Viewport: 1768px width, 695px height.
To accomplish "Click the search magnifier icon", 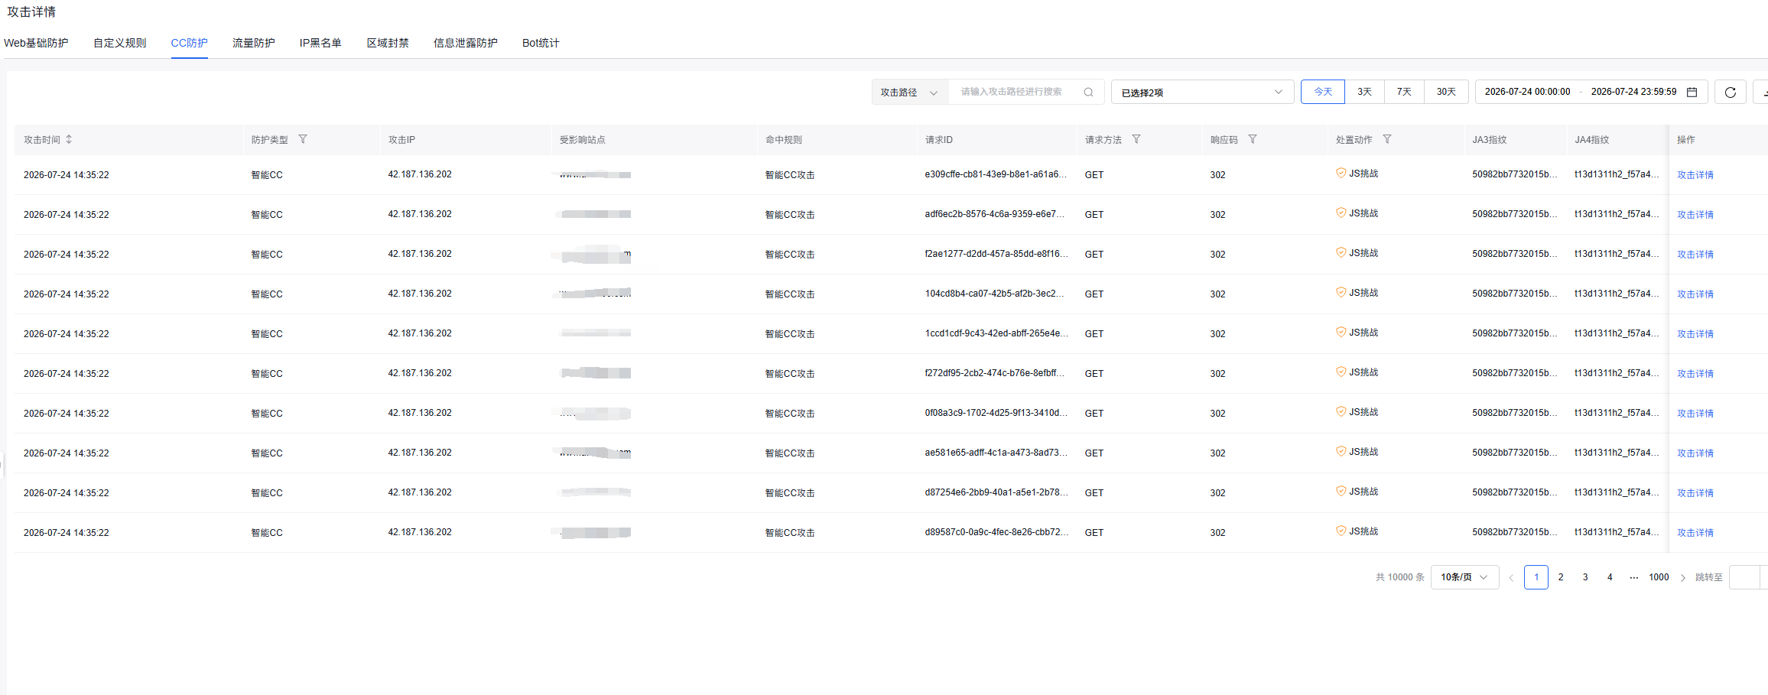I will [1088, 92].
